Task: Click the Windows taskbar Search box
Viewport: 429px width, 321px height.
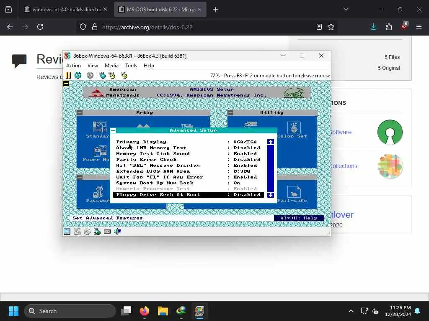Action: point(70,311)
